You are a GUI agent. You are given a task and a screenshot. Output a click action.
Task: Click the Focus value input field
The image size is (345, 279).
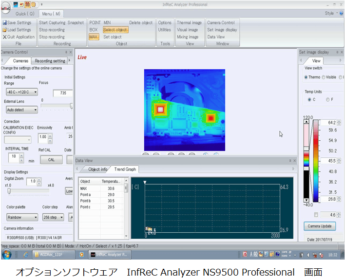click(63, 93)
